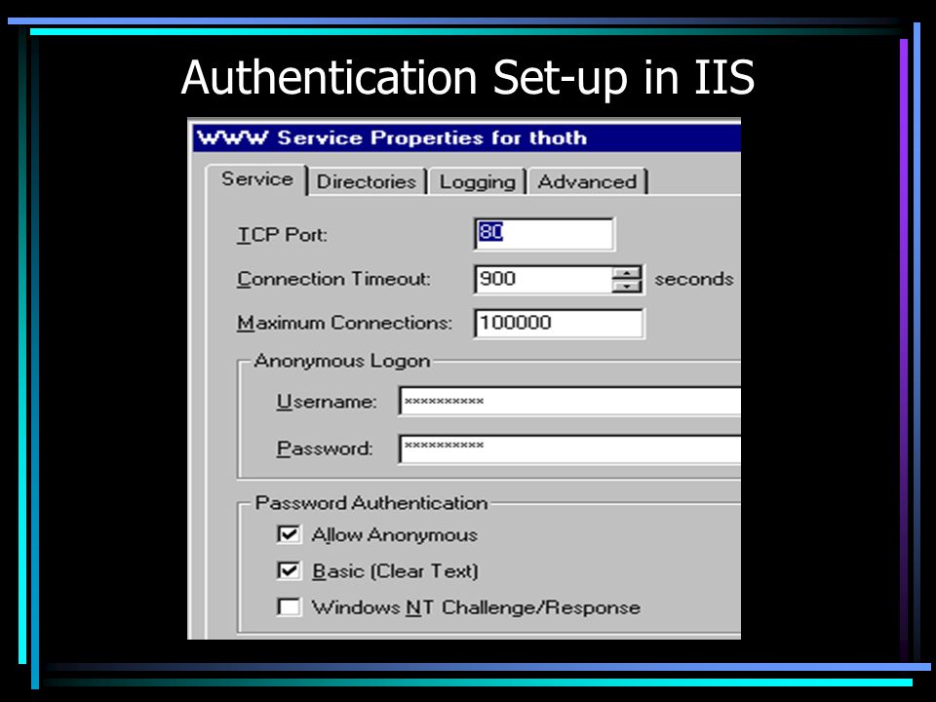Click the Maximum Connections field
Image resolution: width=936 pixels, height=702 pixels.
[559, 323]
